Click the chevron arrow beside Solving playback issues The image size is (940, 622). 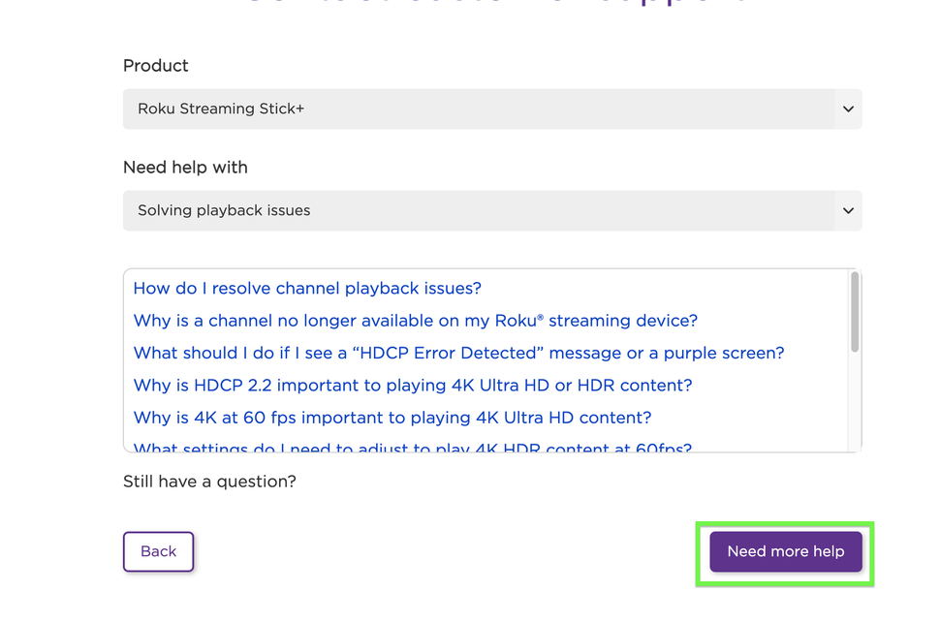(x=848, y=211)
